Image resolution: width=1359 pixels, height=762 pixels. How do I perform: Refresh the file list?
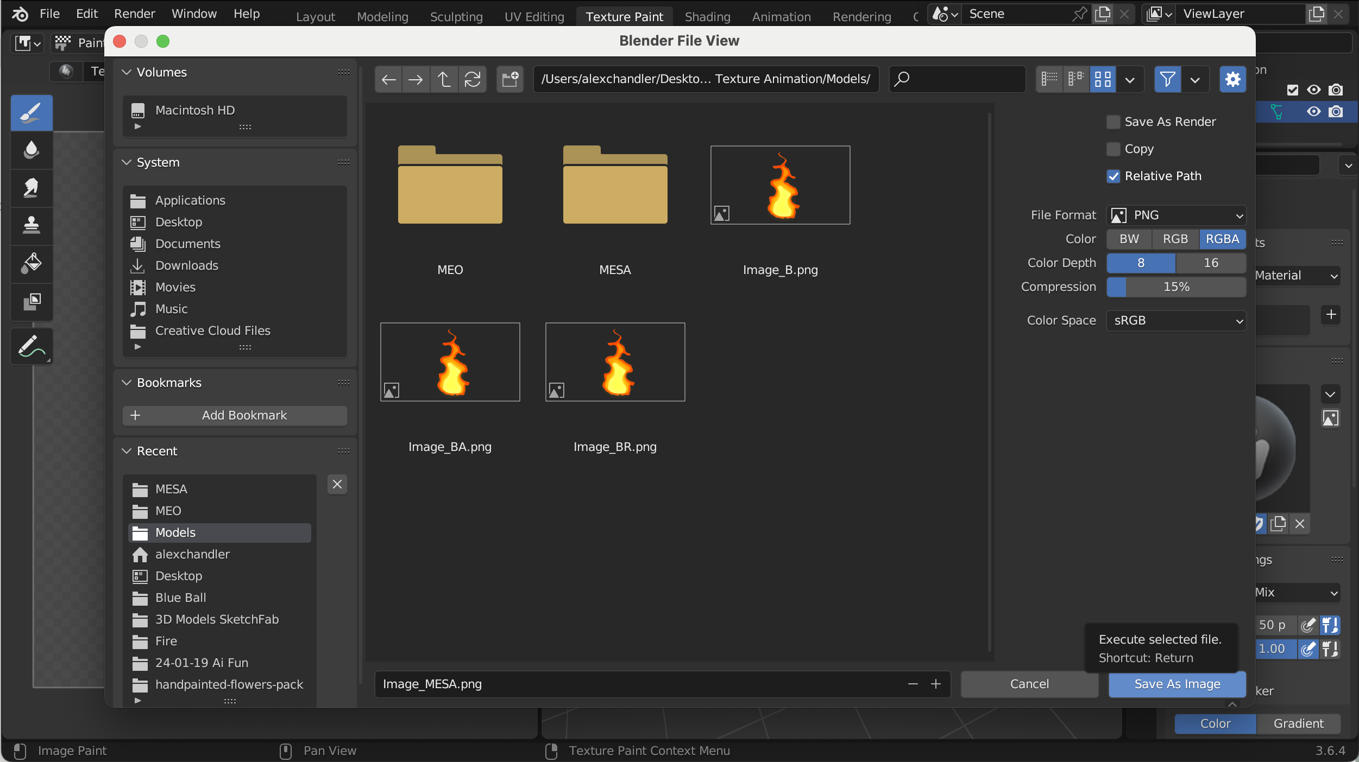[473, 79]
